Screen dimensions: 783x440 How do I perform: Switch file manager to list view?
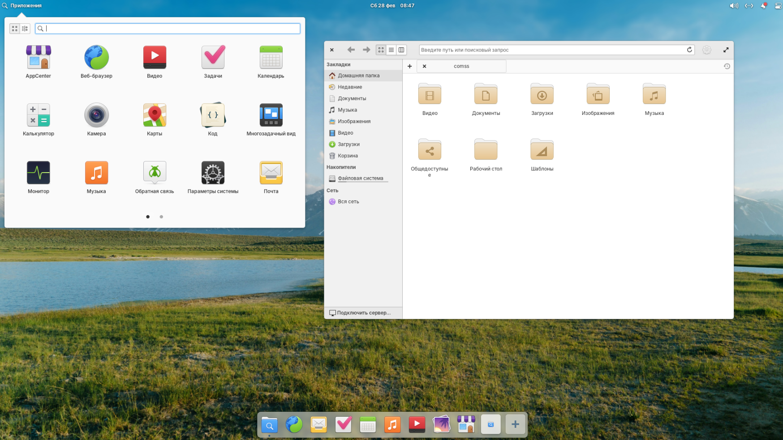[391, 50]
